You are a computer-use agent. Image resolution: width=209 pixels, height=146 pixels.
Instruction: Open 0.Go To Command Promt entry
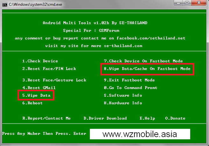click(x=131, y=88)
